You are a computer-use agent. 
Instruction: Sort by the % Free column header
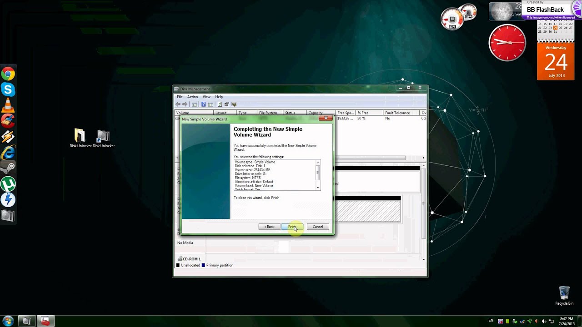click(370, 113)
